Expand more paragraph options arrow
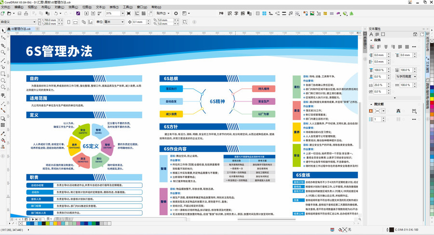The width and height of the screenshot is (434, 235). [394, 98]
